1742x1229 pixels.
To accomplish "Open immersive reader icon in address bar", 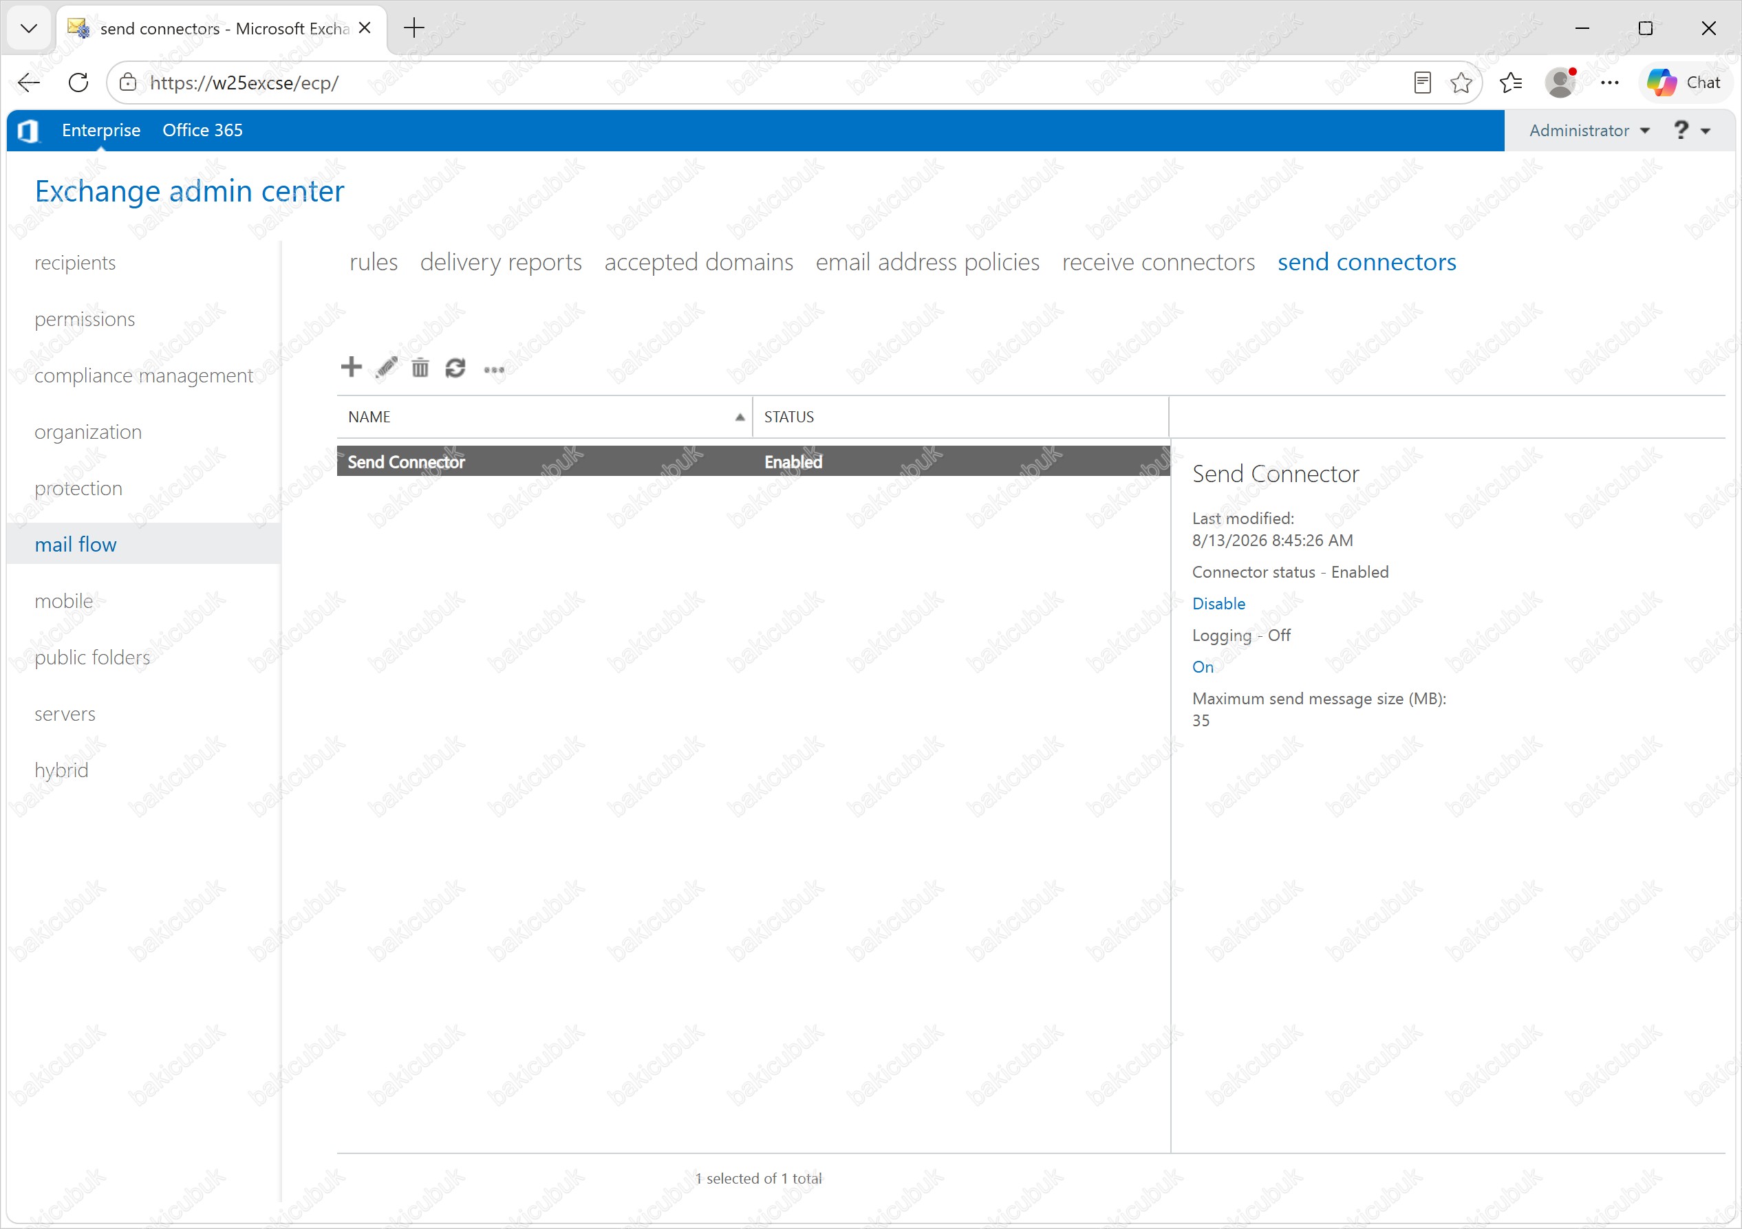I will click(1422, 82).
